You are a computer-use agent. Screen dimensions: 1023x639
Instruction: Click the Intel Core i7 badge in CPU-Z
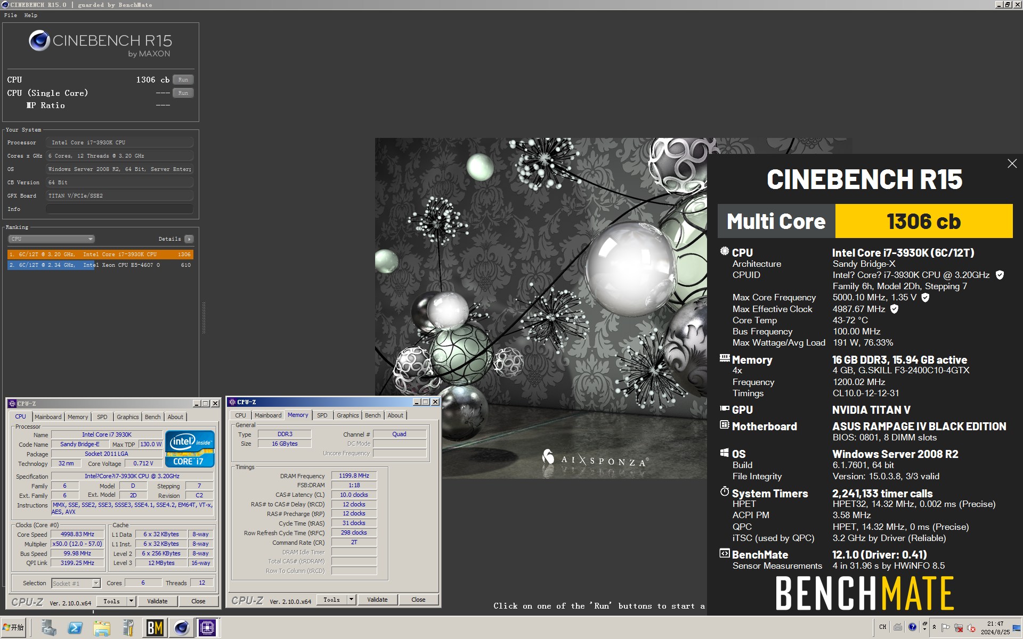(190, 448)
